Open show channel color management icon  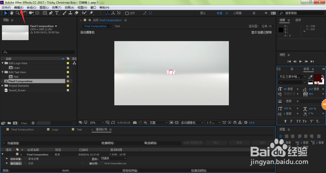click(145, 122)
